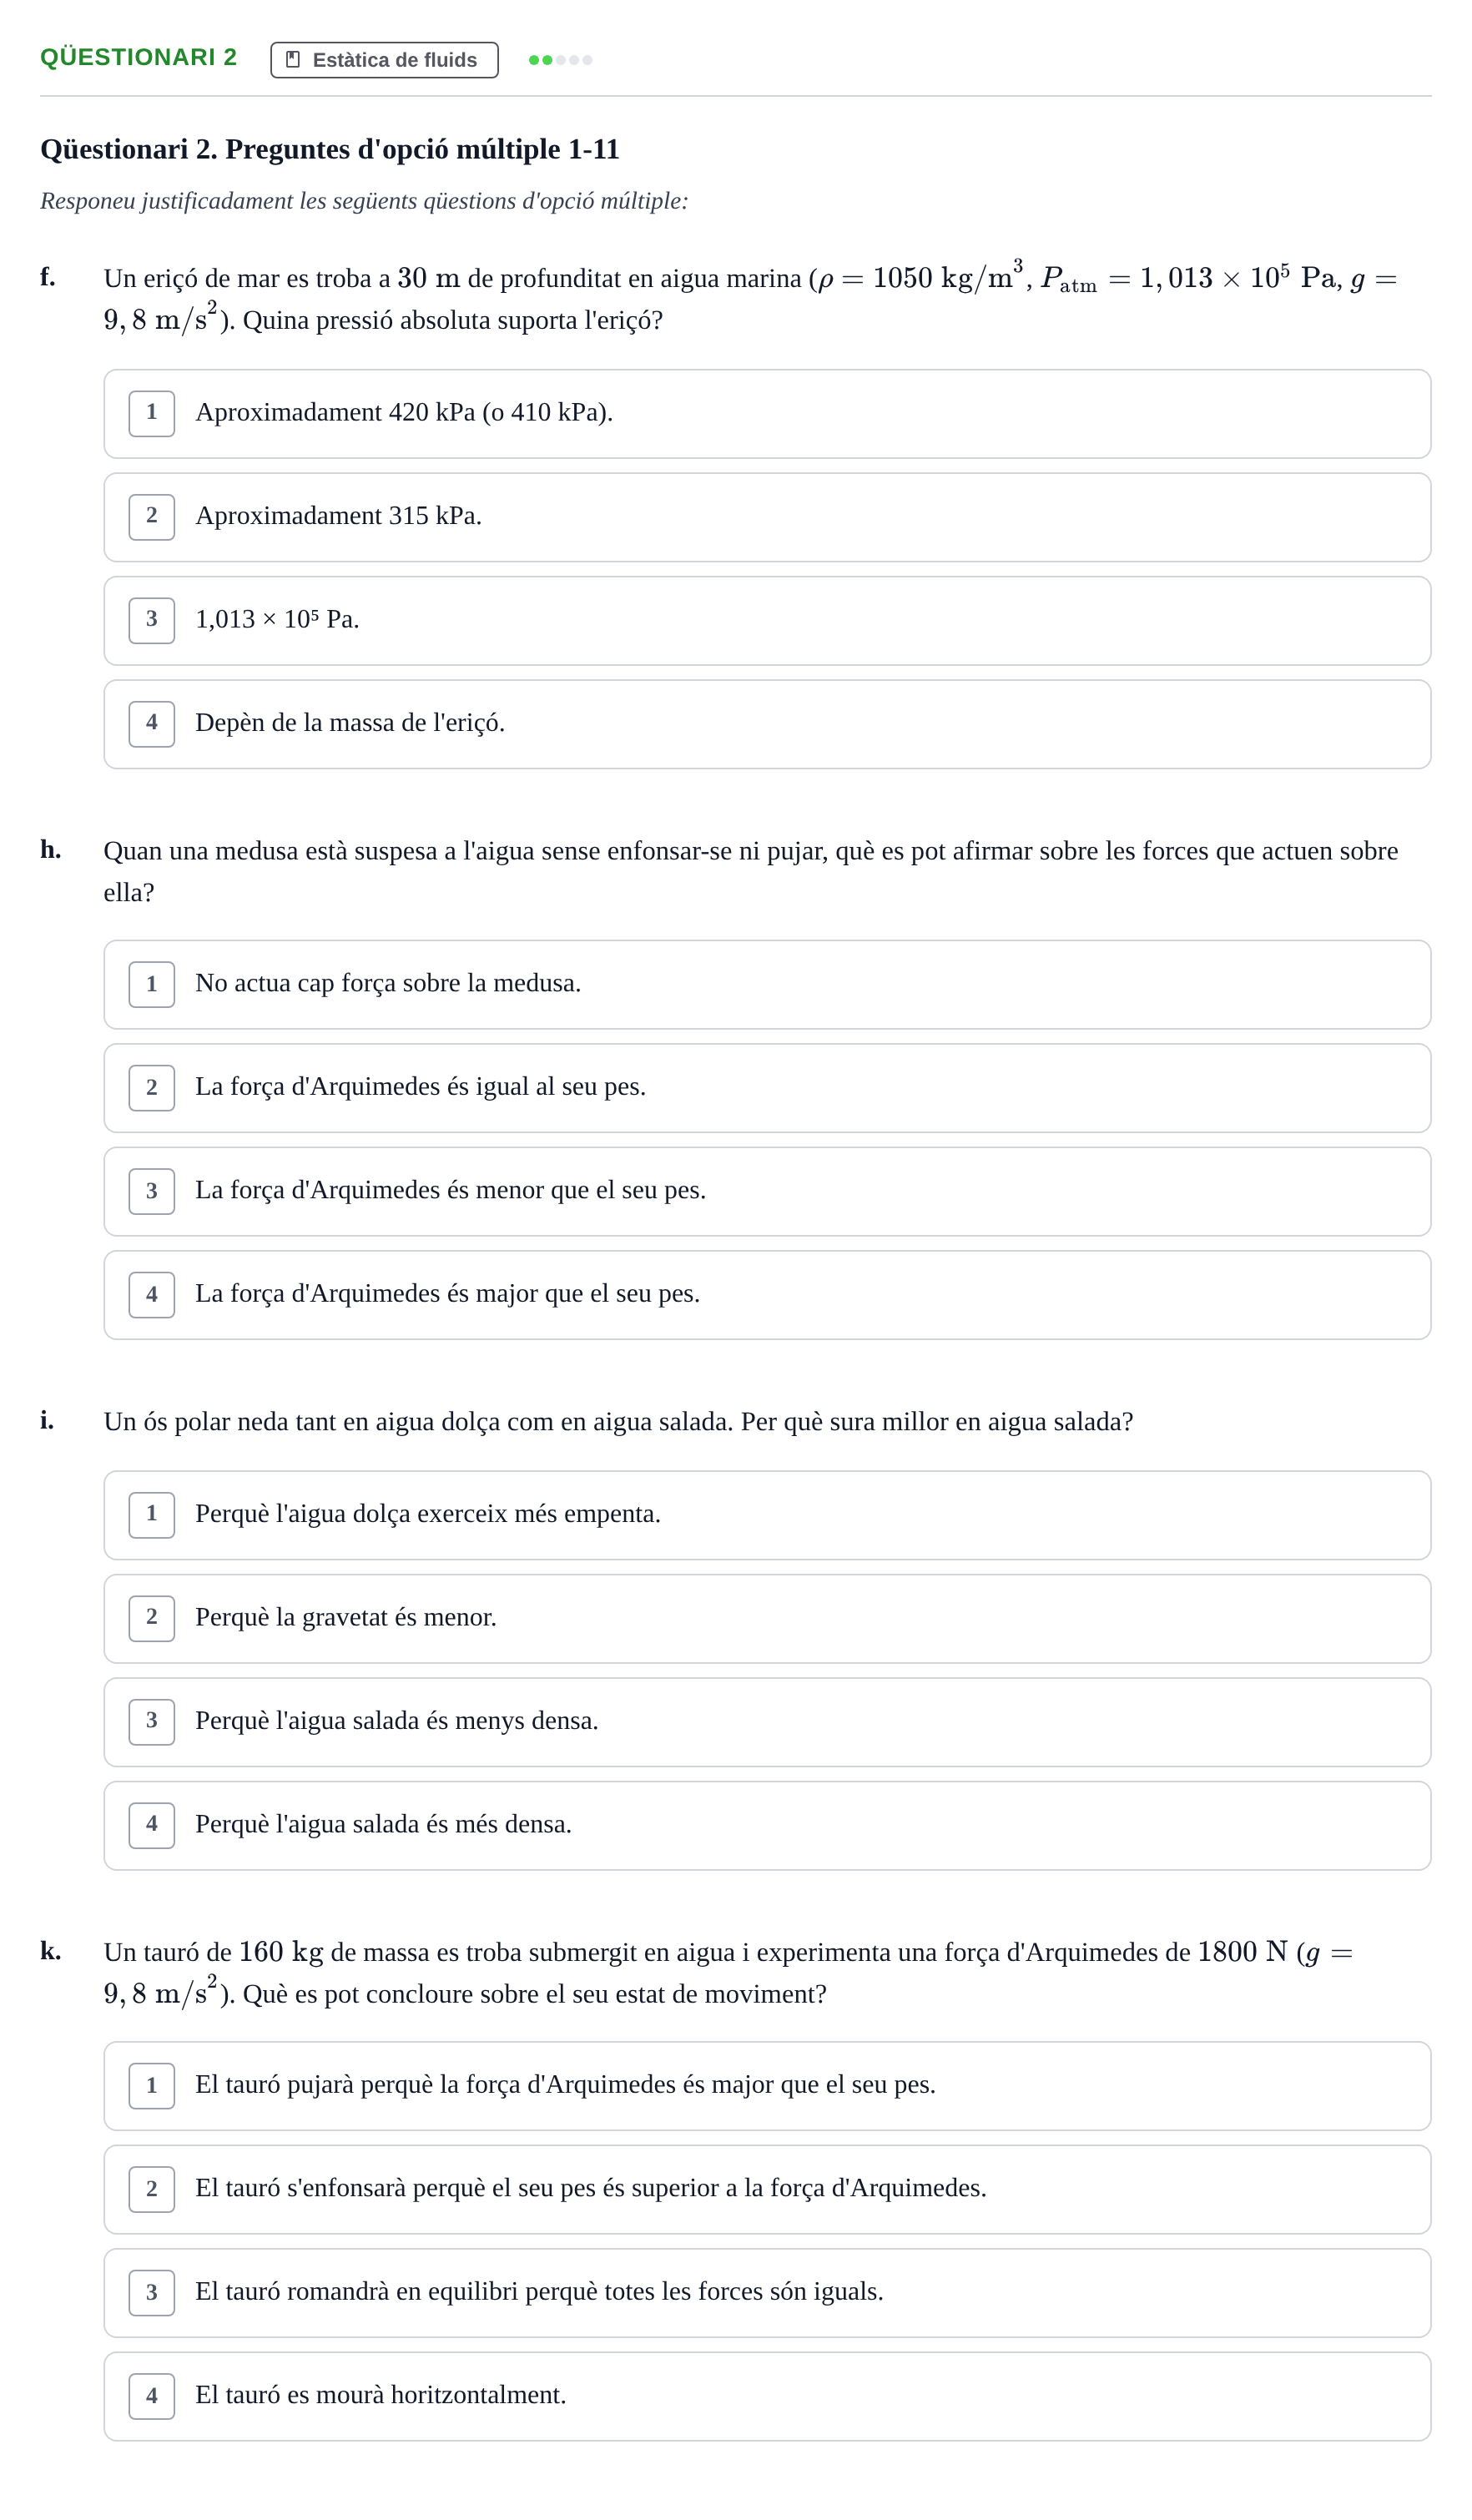The image size is (1472, 2520).
Task: Click the book icon in the Estàtica de fluids badge
Action: (293, 60)
